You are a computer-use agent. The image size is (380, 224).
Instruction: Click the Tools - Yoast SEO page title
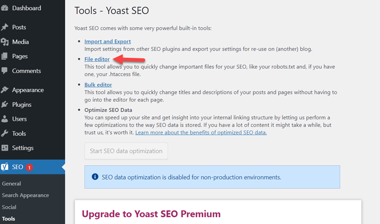click(x=112, y=11)
